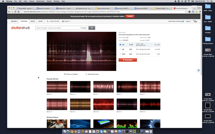The width and height of the screenshot is (215, 134).
Task: Select the Web $29 radio option
Action: pyautogui.click(x=120, y=54)
